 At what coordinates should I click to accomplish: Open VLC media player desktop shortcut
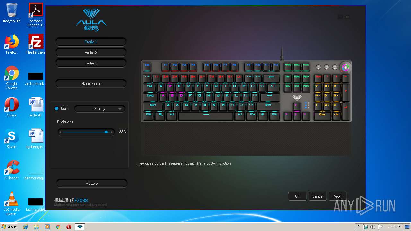12,203
